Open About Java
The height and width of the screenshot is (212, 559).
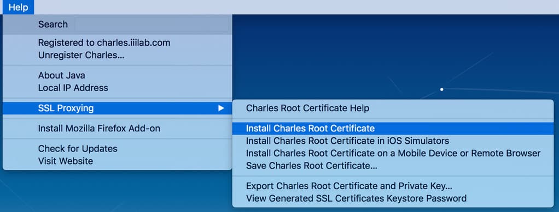coord(117,75)
